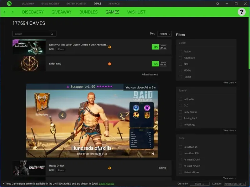
Task: Tick the Historical Low checkbox
Action: tap(180, 172)
